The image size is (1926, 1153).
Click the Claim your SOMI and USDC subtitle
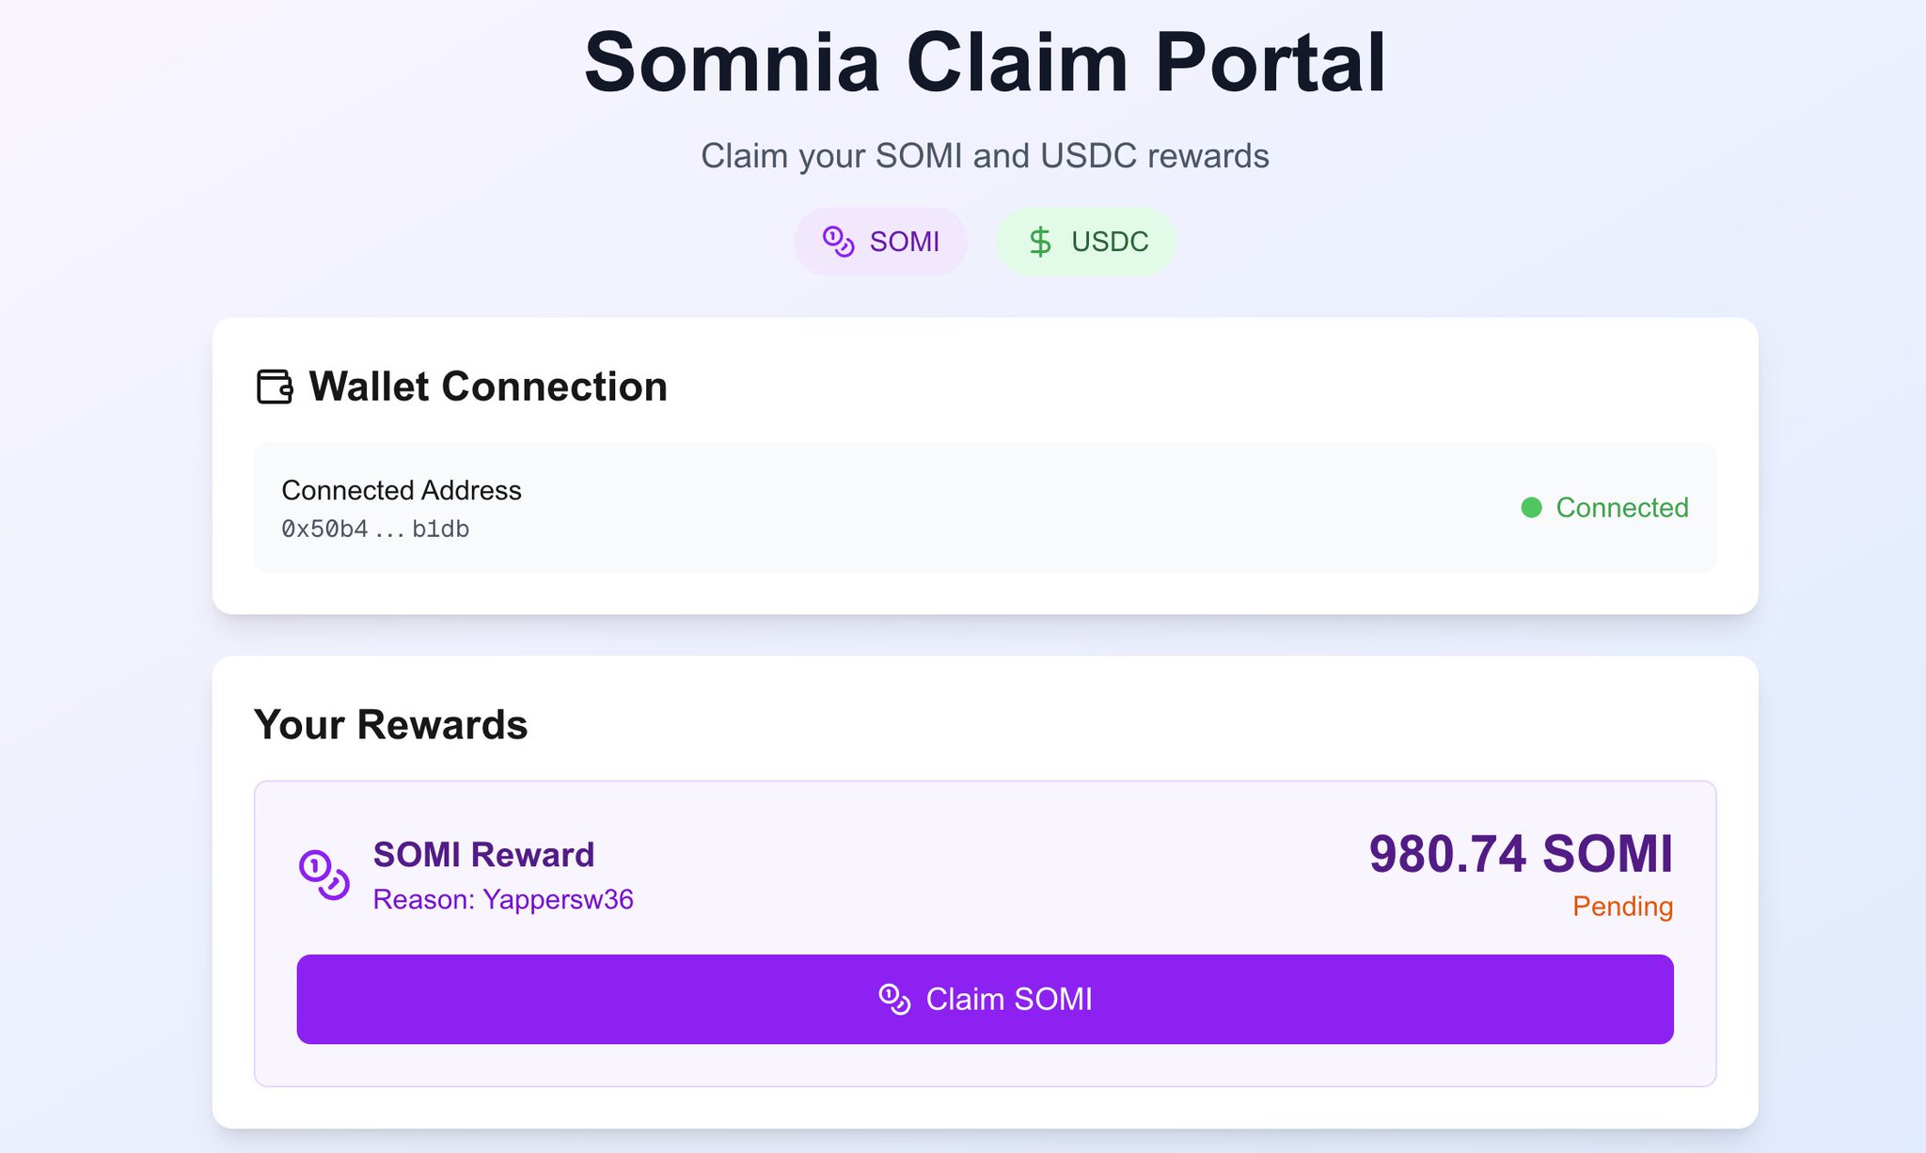tap(985, 156)
